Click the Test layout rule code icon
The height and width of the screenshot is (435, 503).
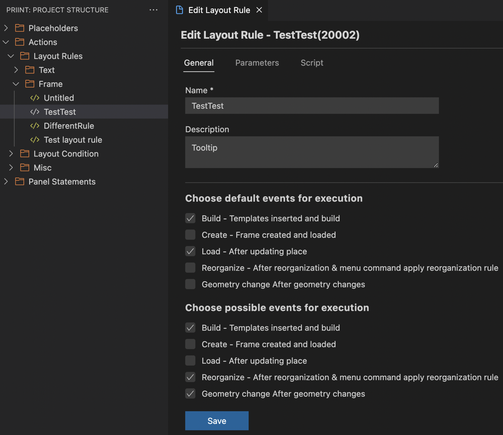[35, 139]
